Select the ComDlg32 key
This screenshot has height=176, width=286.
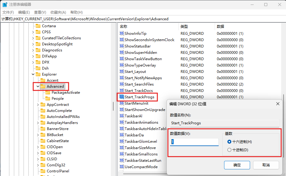pyautogui.click(x=56, y=165)
